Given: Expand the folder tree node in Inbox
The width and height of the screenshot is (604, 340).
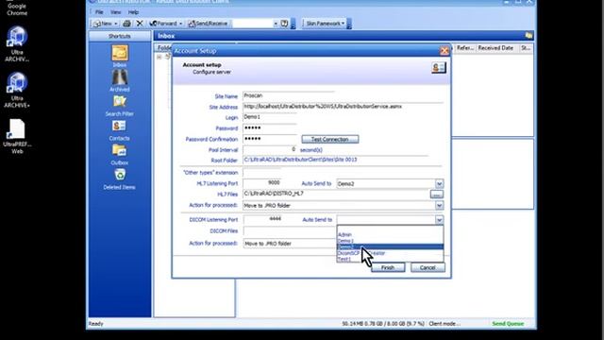Looking at the screenshot, I should pos(159,57).
